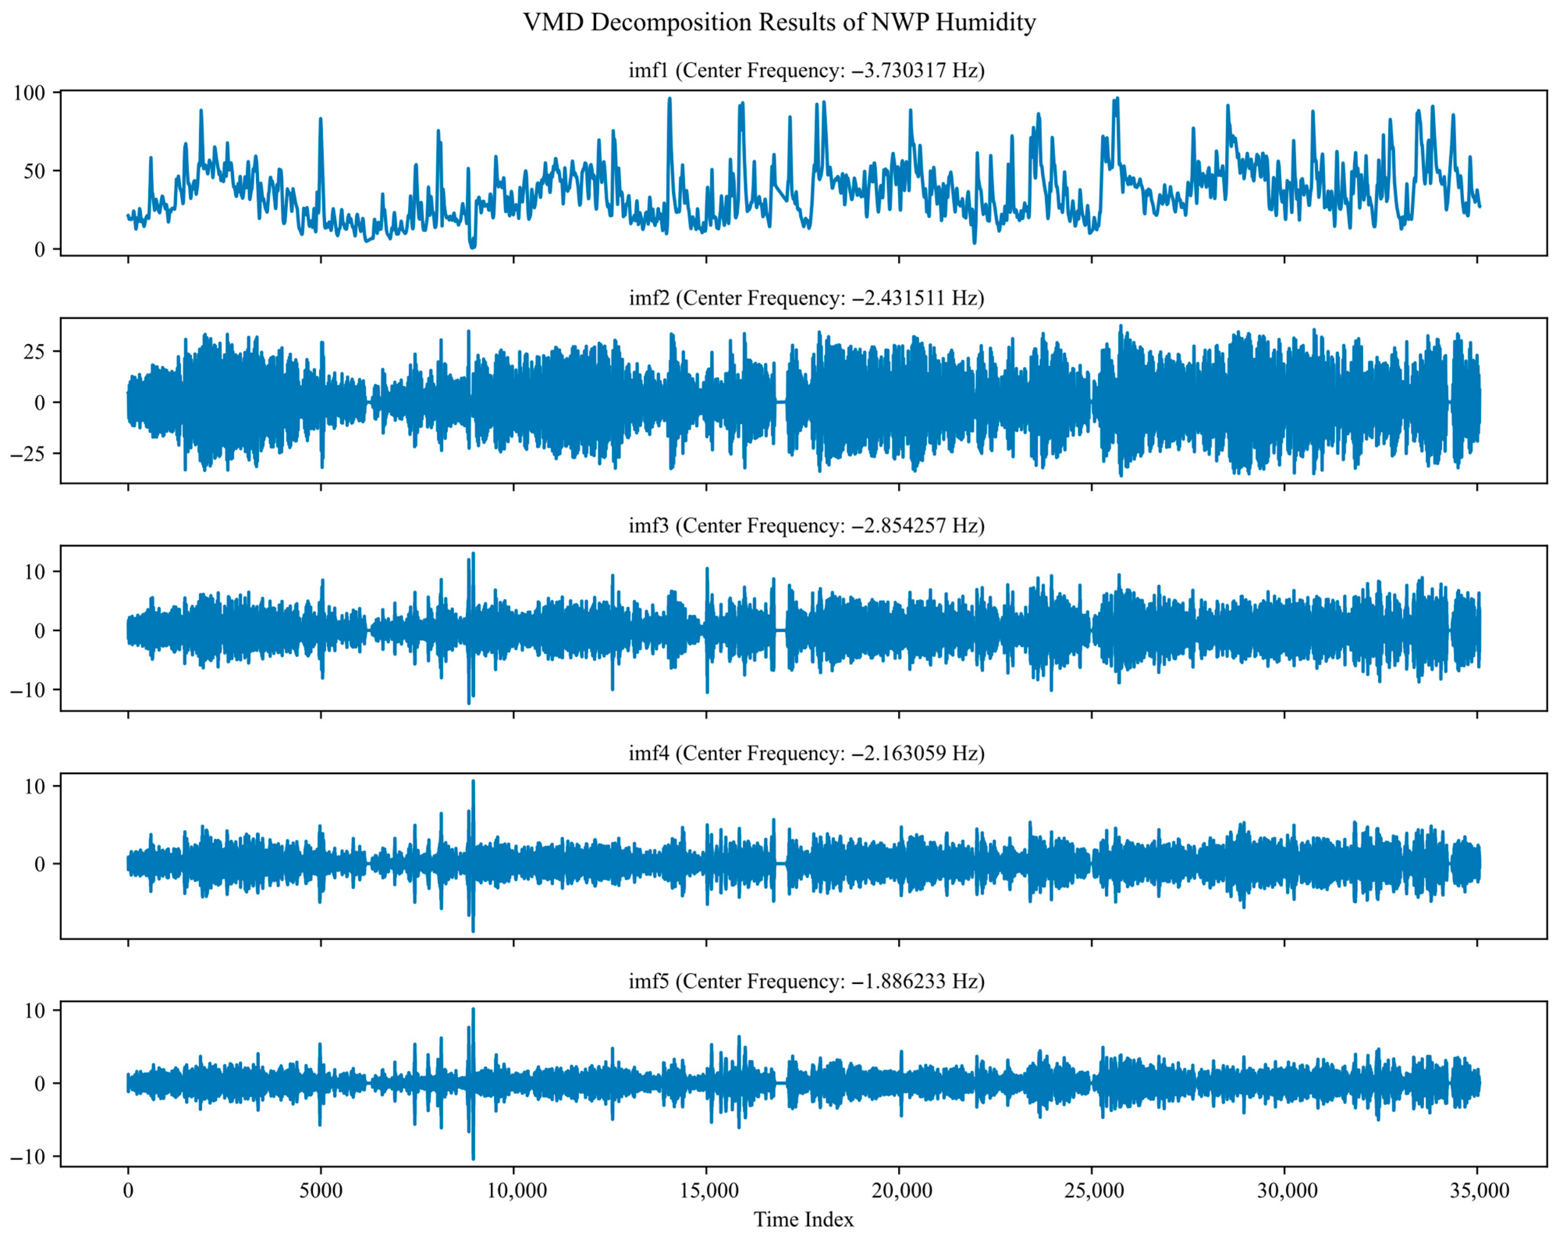Click the imf5 center frequency subplot title
This screenshot has width=1556, height=1236.
pyautogui.click(x=806, y=980)
